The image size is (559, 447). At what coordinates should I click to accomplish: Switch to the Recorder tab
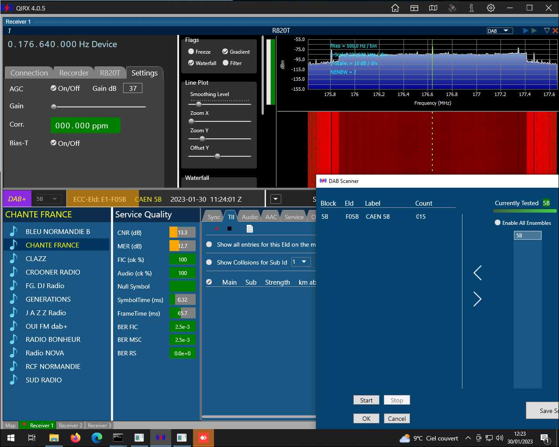point(74,73)
